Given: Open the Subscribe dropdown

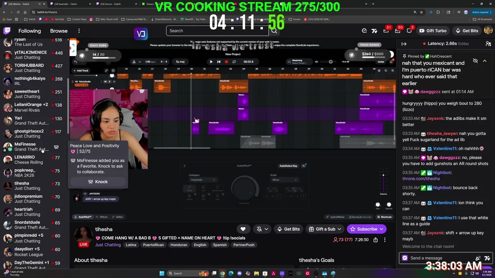Looking at the screenshot, I should point(381,229).
